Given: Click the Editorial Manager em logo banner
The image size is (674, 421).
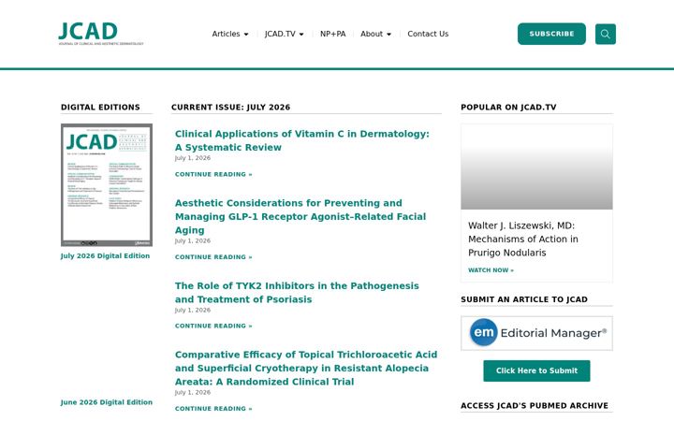Looking at the screenshot, I should pos(536,333).
